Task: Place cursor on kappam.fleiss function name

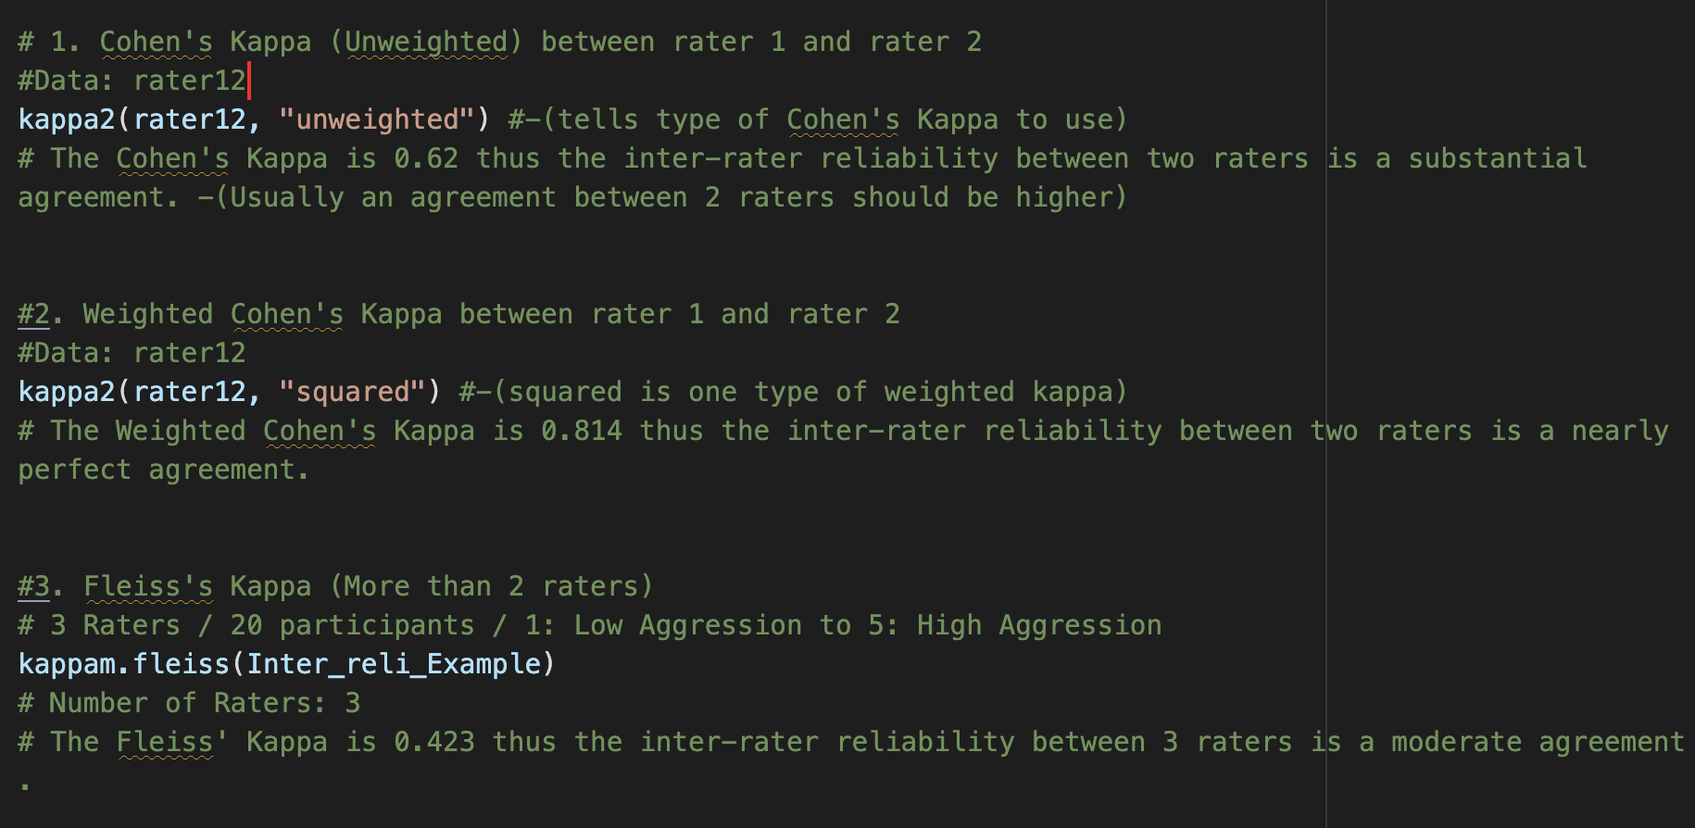Action: click(x=123, y=664)
